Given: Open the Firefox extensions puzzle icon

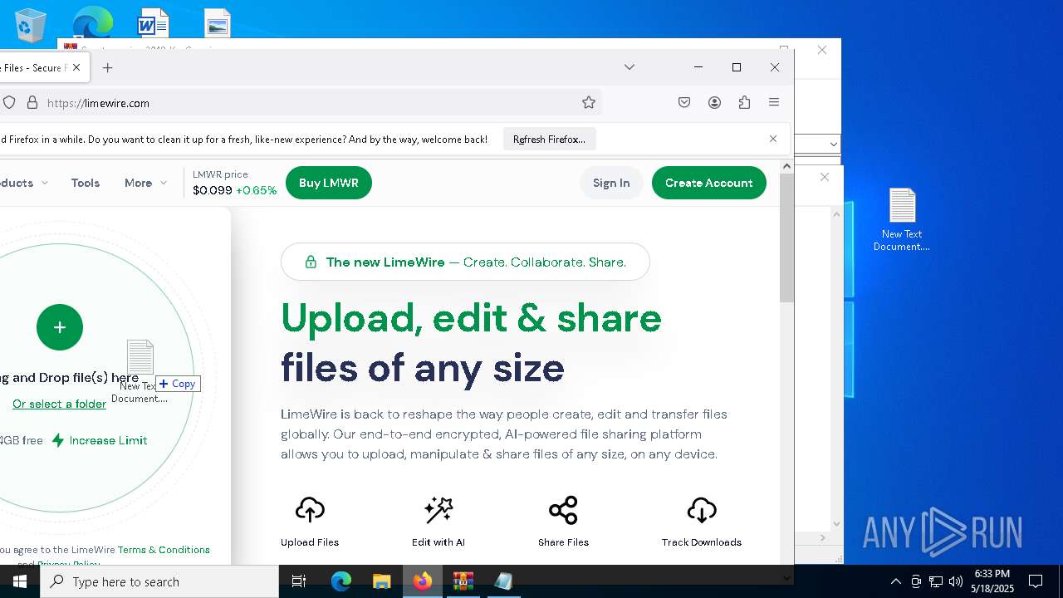Looking at the screenshot, I should [x=744, y=102].
